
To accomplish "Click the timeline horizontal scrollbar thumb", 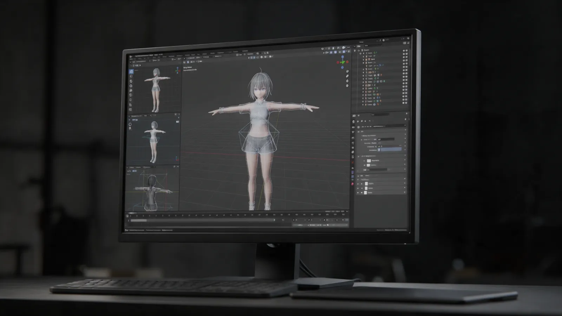I will 139,220.
